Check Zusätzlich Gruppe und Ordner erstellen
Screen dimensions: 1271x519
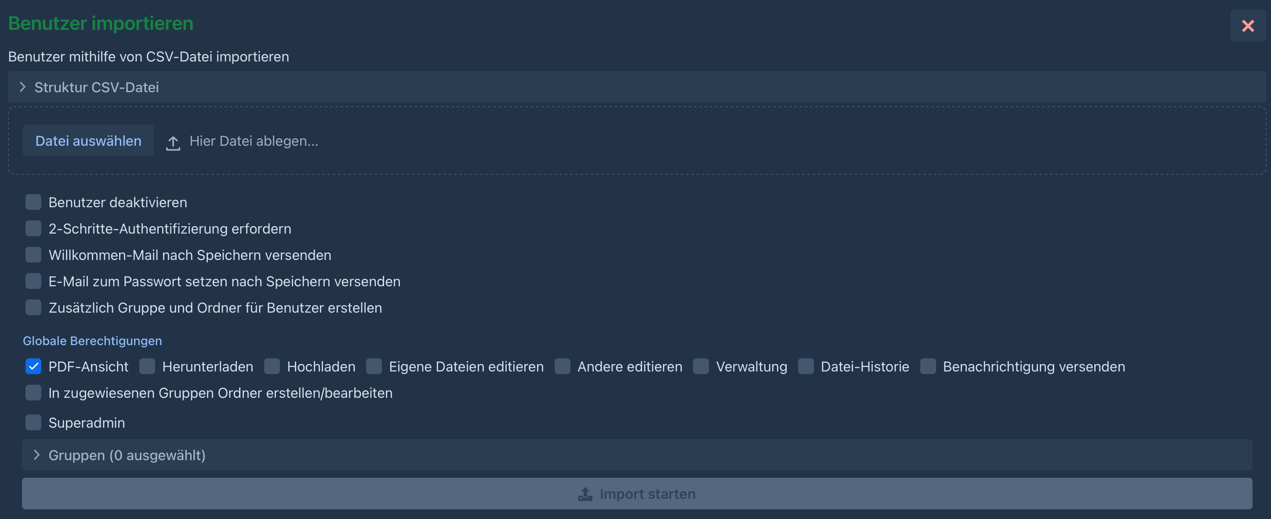33,307
